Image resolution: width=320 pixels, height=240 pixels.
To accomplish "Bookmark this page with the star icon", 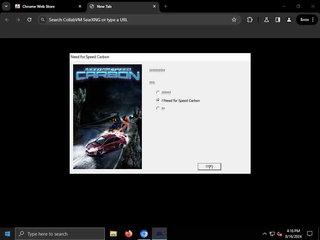I will tap(234, 20).
